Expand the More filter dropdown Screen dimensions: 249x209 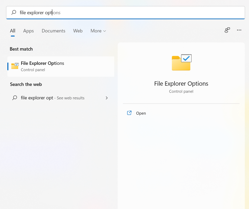click(98, 31)
